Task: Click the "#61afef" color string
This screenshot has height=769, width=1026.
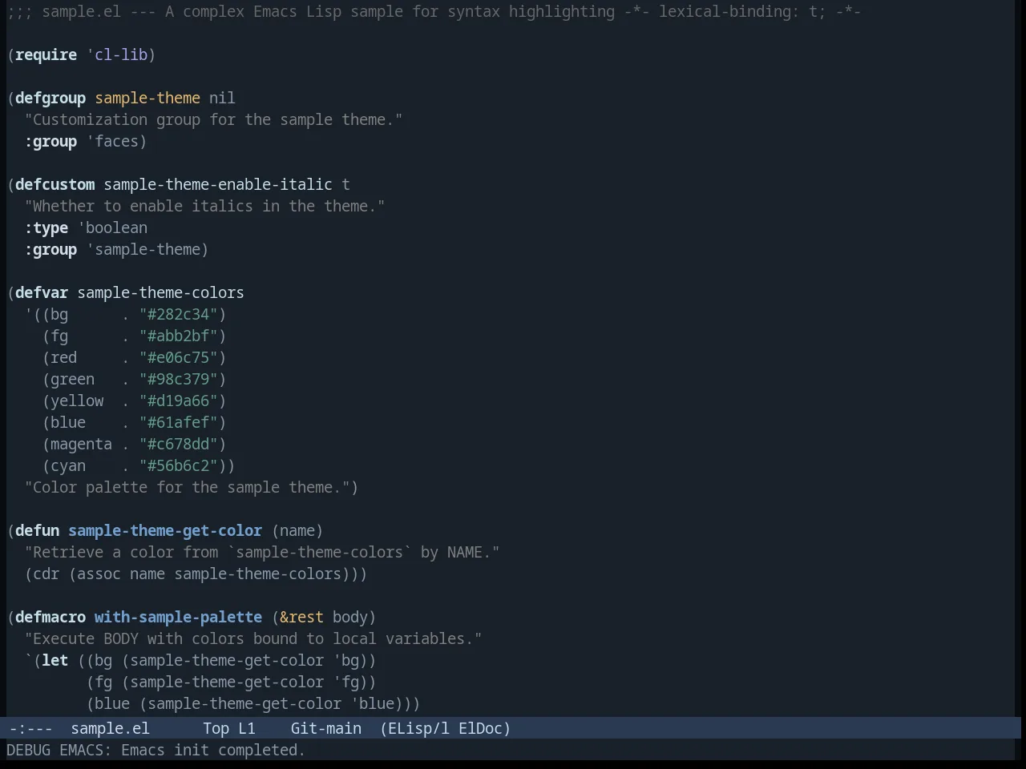Action: point(179,422)
